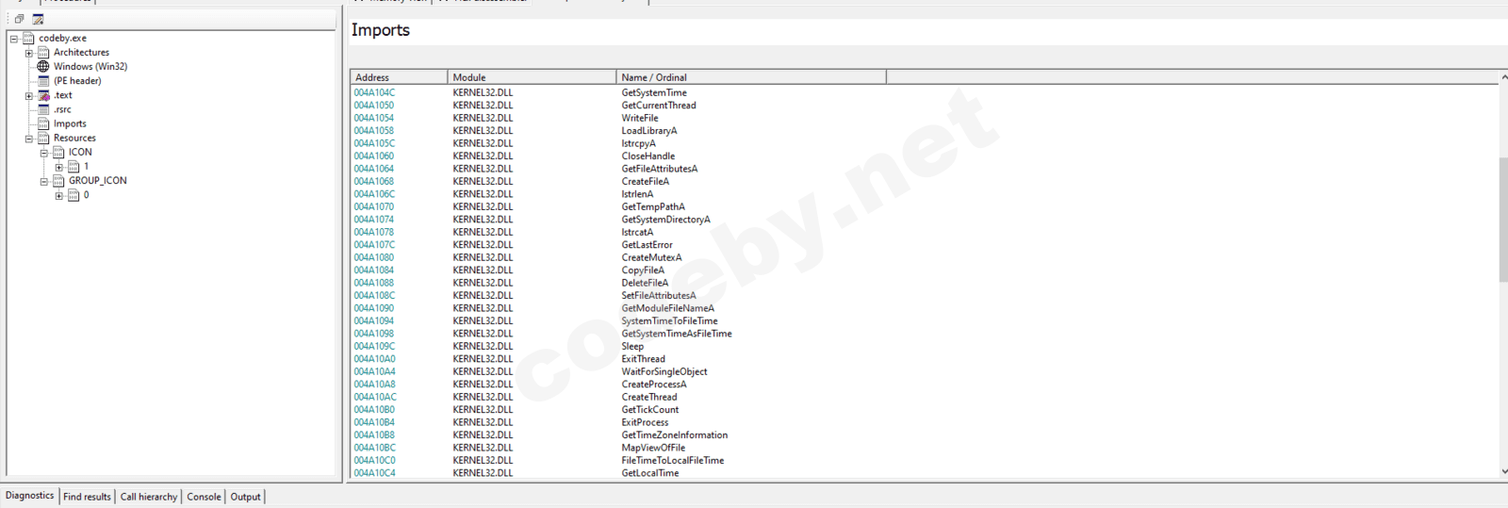Click the codeby.exe file icon in tree
Viewport: 1508px width, 508px height.
[x=28, y=39]
